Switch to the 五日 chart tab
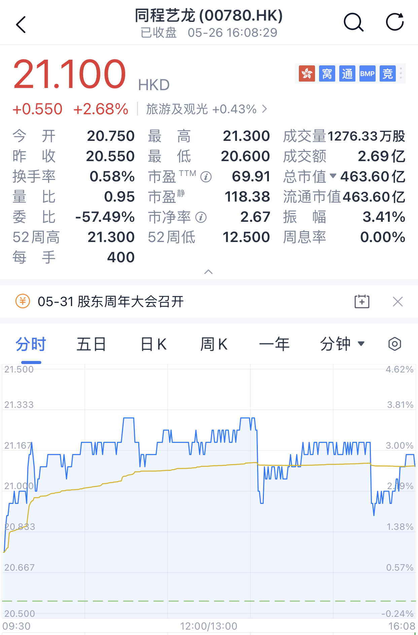Viewport: 418px width, 635px height. click(91, 344)
